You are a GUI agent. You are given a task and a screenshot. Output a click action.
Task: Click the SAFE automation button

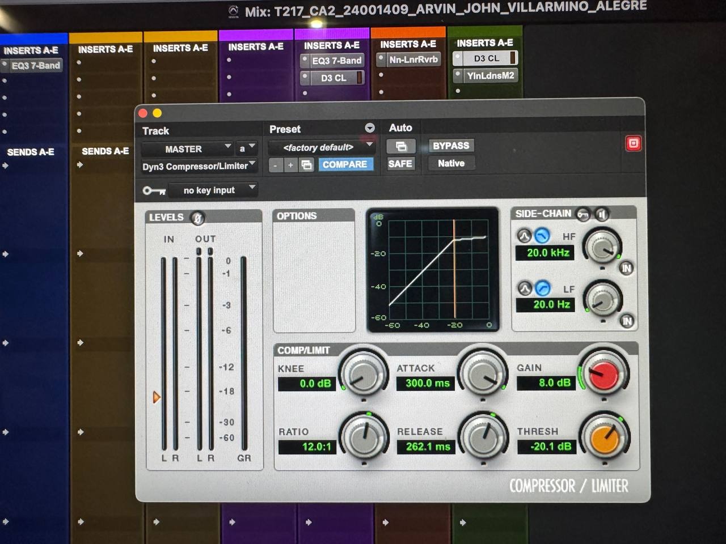click(x=400, y=163)
